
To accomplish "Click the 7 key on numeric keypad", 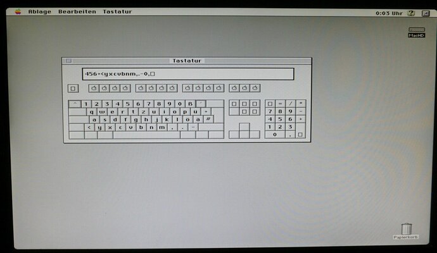I will 270,111.
